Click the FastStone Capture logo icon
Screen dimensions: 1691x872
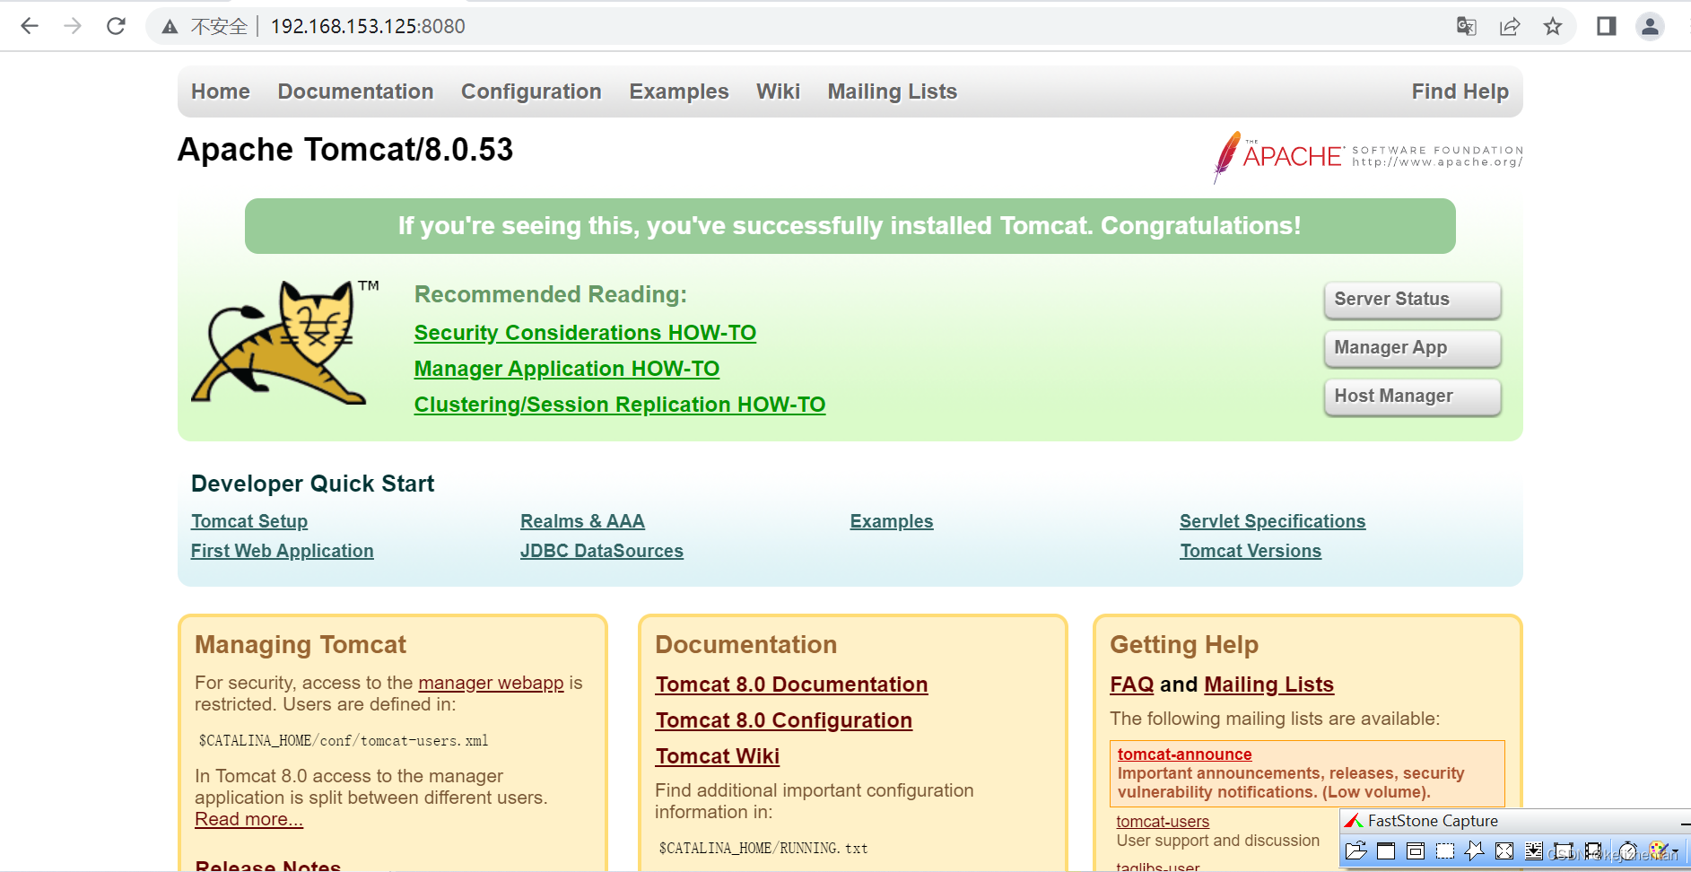(x=1354, y=821)
